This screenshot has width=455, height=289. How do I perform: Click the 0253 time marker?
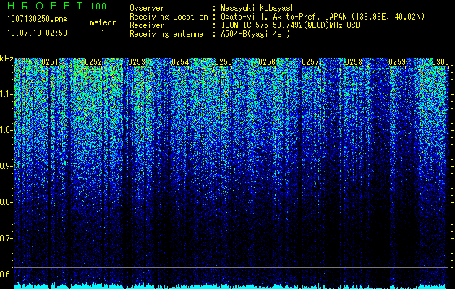(137, 62)
